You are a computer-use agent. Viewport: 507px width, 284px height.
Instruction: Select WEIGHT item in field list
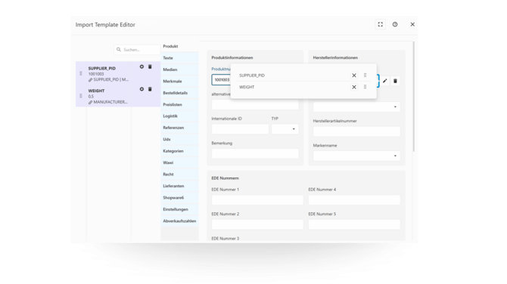[118, 96]
